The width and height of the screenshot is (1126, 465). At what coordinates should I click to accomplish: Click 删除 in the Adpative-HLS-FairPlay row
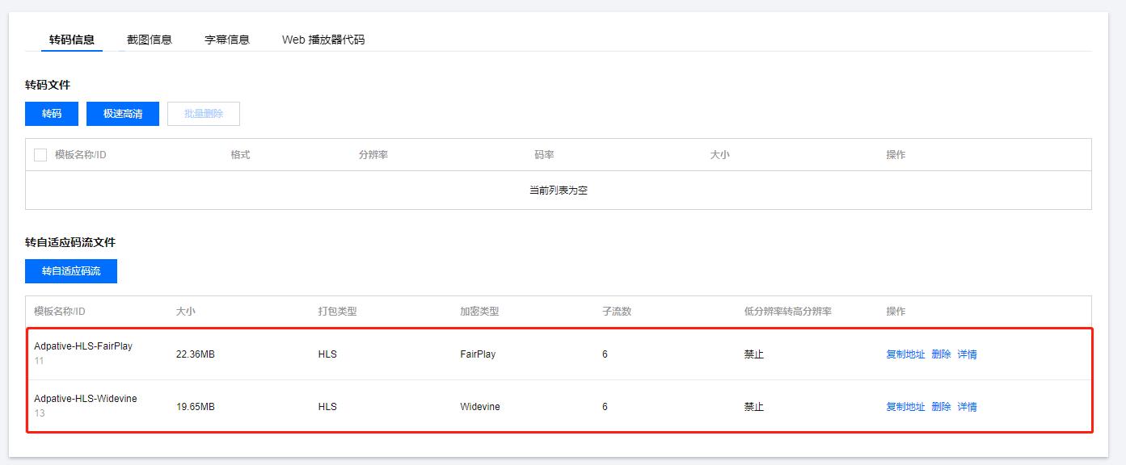941,354
